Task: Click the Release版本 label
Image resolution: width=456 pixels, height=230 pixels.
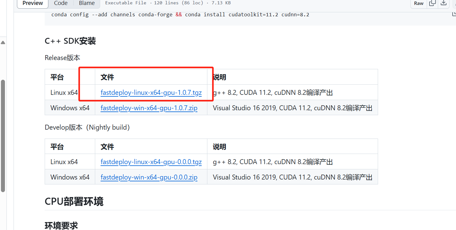Action: (62, 58)
